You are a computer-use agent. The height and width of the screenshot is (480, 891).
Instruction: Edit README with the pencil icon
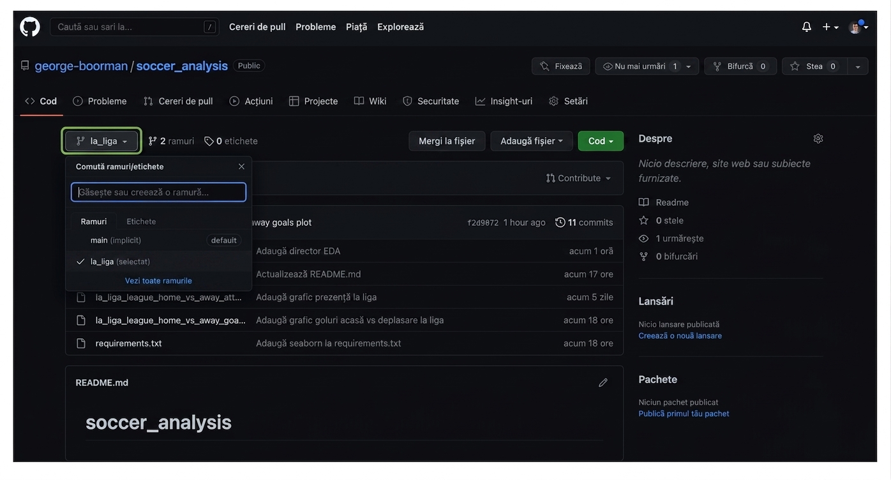click(x=603, y=383)
